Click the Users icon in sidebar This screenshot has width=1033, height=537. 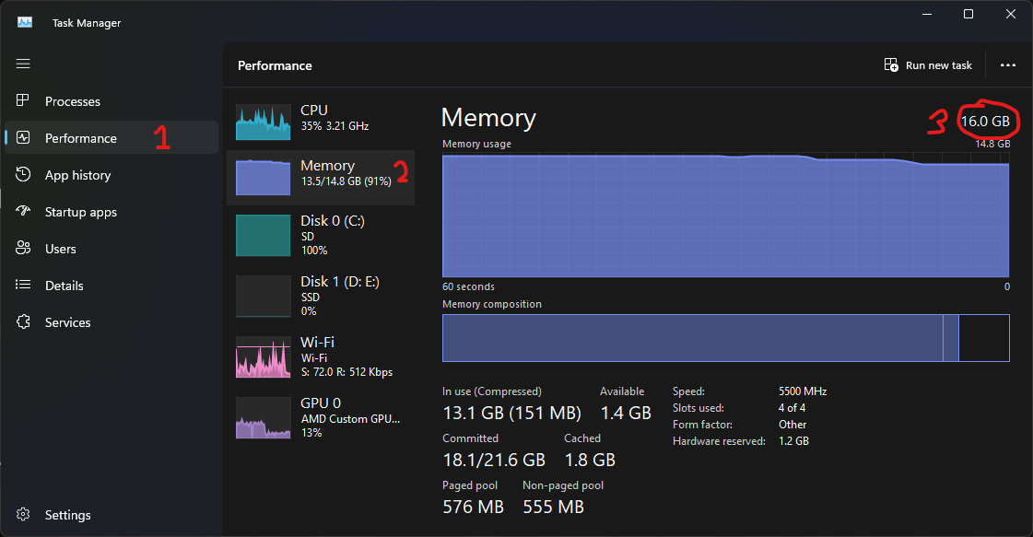click(x=23, y=249)
